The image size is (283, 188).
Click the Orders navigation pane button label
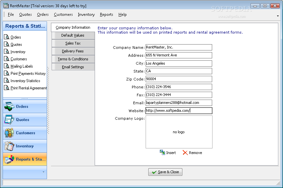(22, 106)
